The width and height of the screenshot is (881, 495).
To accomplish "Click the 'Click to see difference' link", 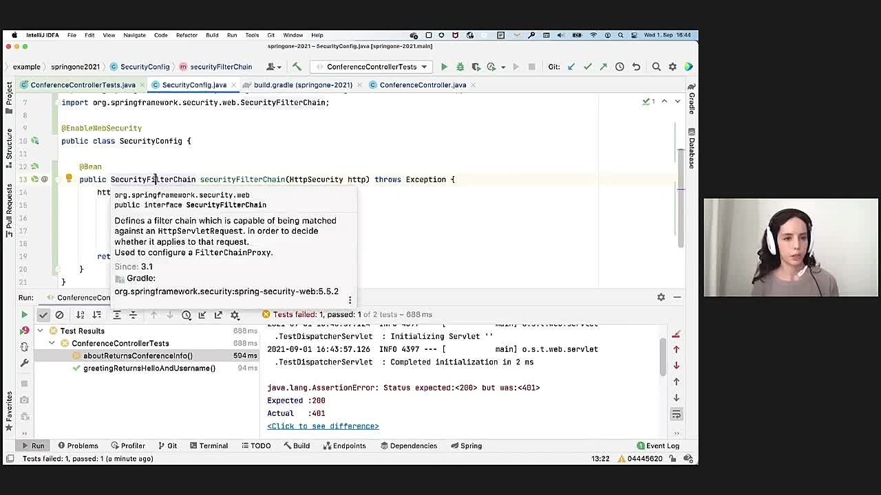I will (323, 426).
